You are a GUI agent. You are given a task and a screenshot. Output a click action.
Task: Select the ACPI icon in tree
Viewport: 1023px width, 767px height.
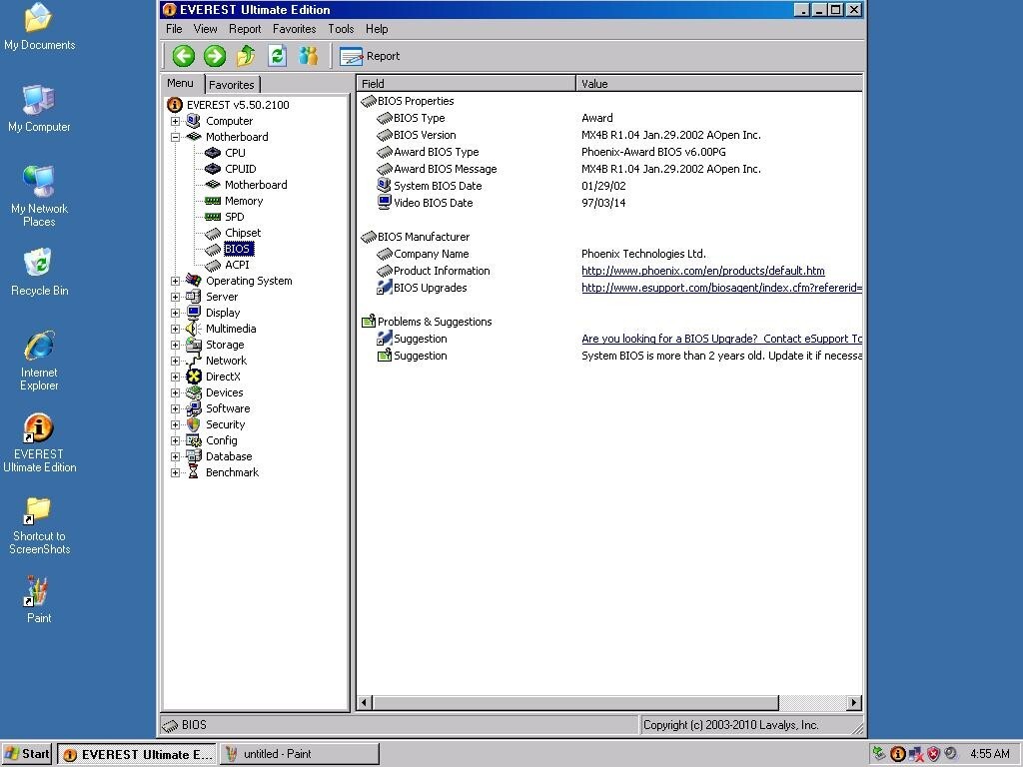(x=213, y=265)
